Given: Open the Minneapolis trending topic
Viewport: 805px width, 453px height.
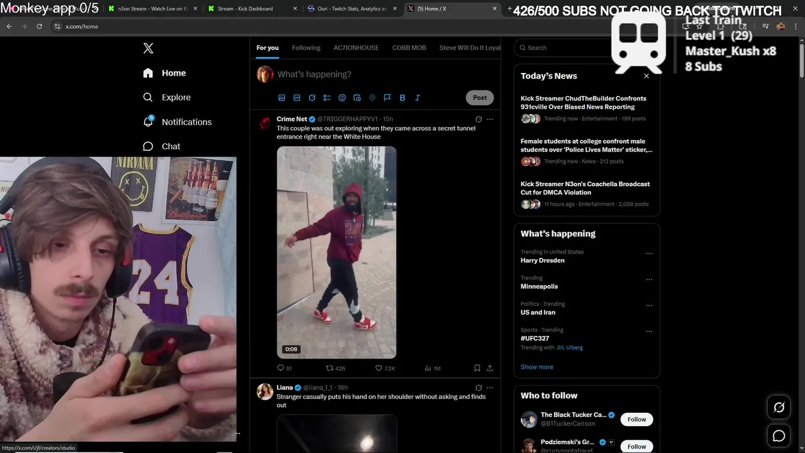Looking at the screenshot, I should pos(539,286).
